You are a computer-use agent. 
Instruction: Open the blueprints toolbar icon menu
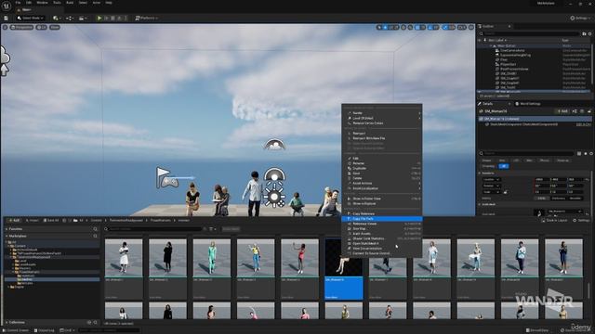click(70, 18)
